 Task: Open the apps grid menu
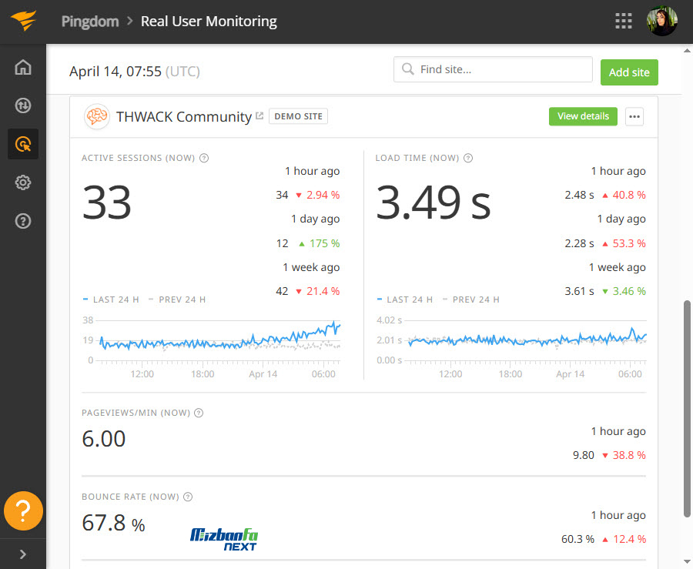(x=623, y=21)
